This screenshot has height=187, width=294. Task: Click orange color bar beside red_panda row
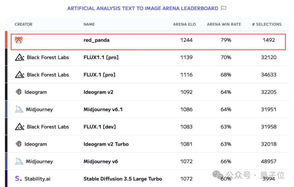[6, 40]
